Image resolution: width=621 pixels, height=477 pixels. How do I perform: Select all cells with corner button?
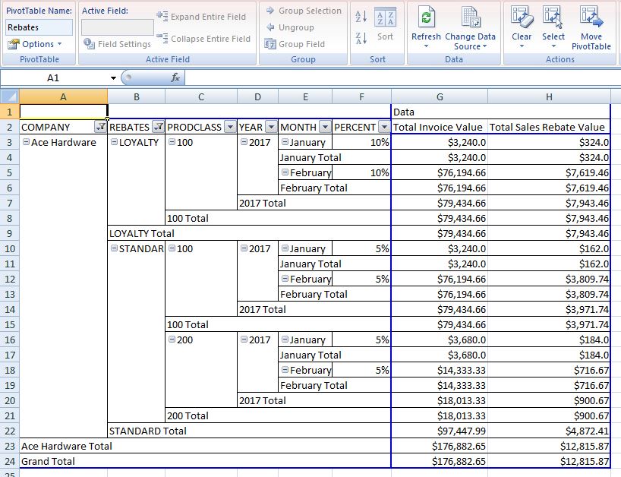10,96
